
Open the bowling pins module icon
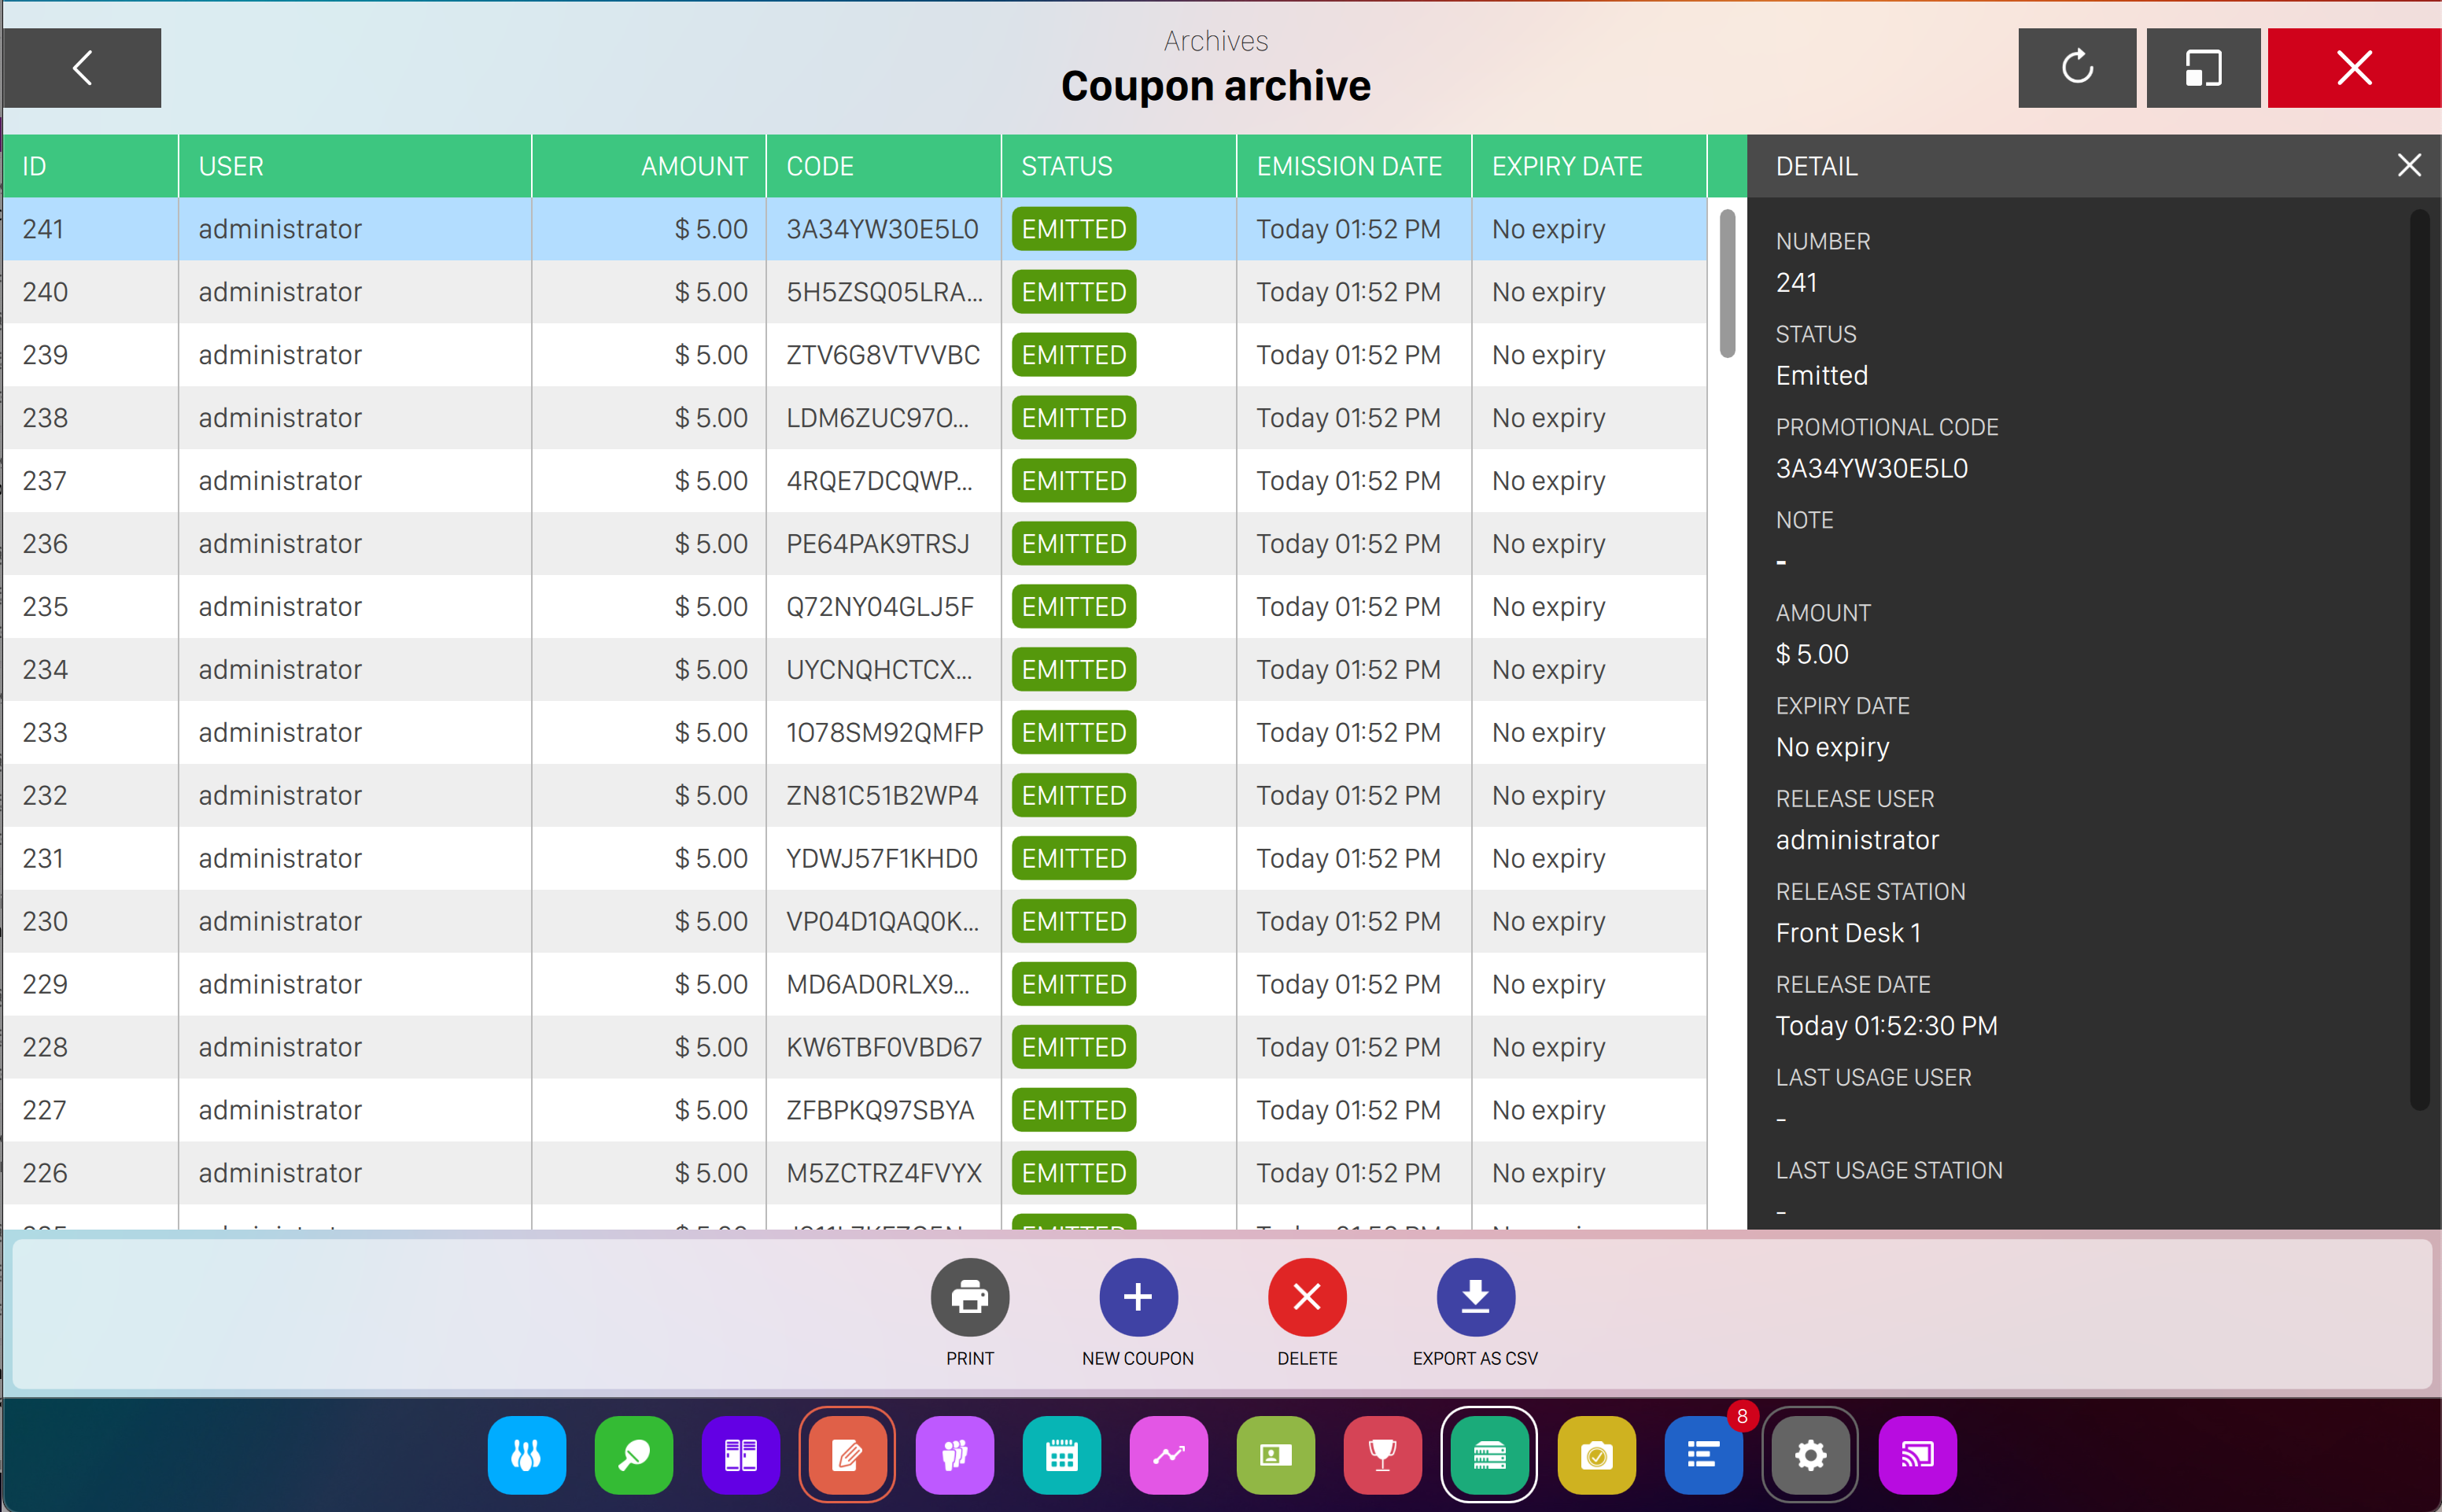pos(526,1454)
